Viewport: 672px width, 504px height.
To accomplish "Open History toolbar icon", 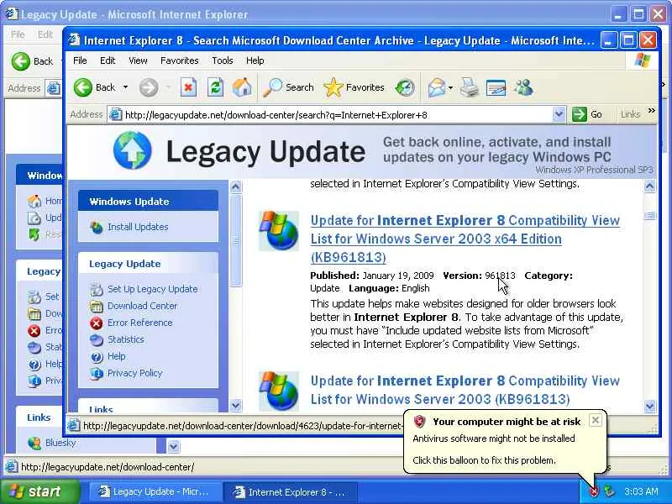I will [405, 87].
